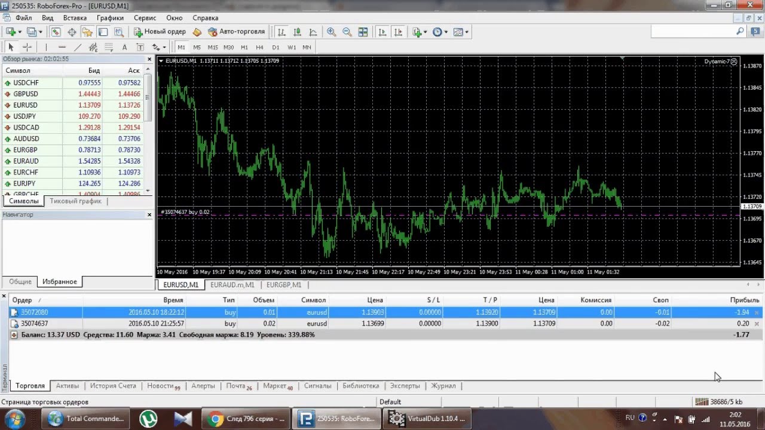Open the Общие navigator tab

coord(20,281)
